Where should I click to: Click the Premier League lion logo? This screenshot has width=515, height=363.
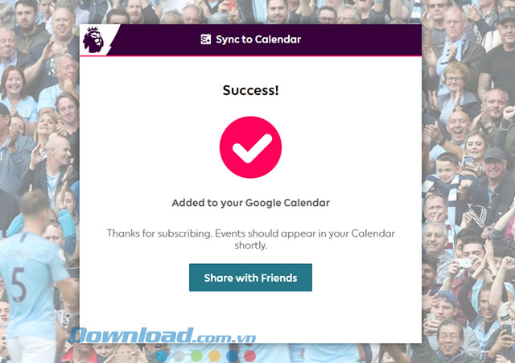click(93, 39)
